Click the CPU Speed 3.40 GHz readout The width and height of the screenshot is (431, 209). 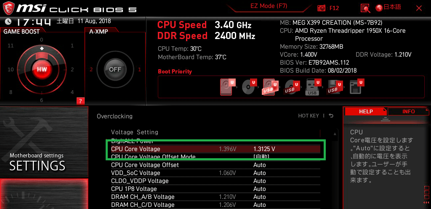(x=204, y=25)
